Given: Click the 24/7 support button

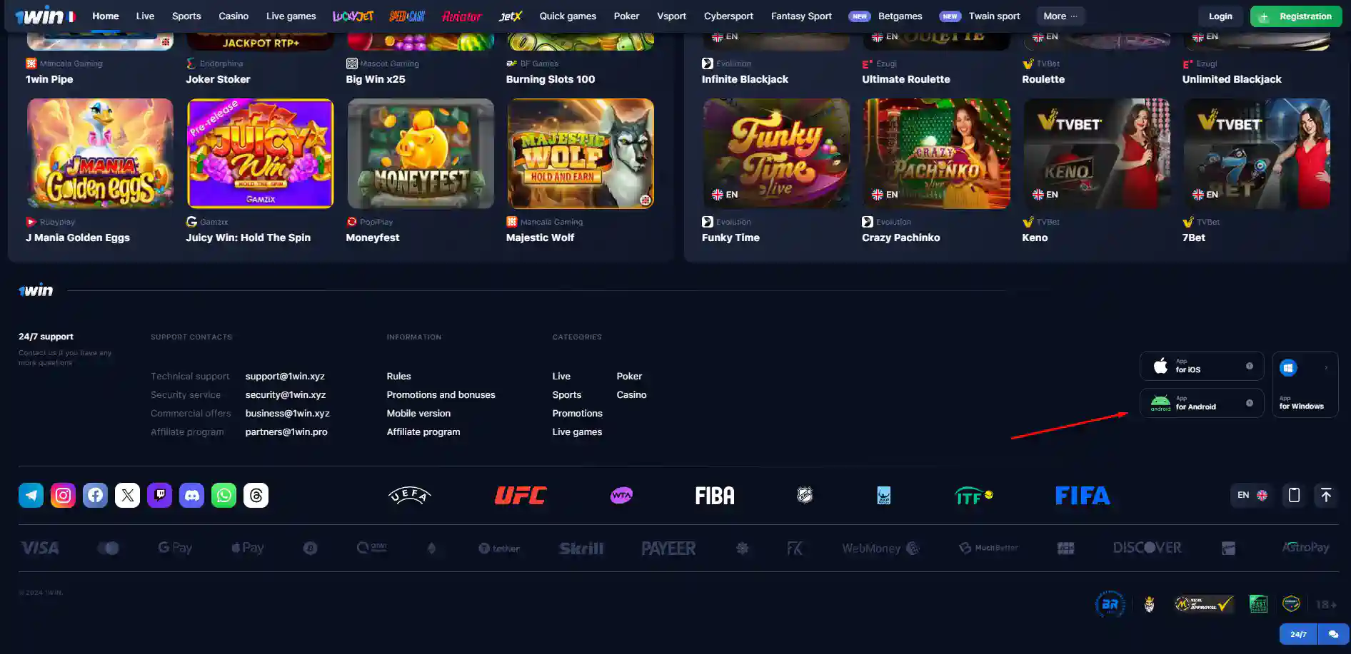Looking at the screenshot, I should [x=1298, y=634].
